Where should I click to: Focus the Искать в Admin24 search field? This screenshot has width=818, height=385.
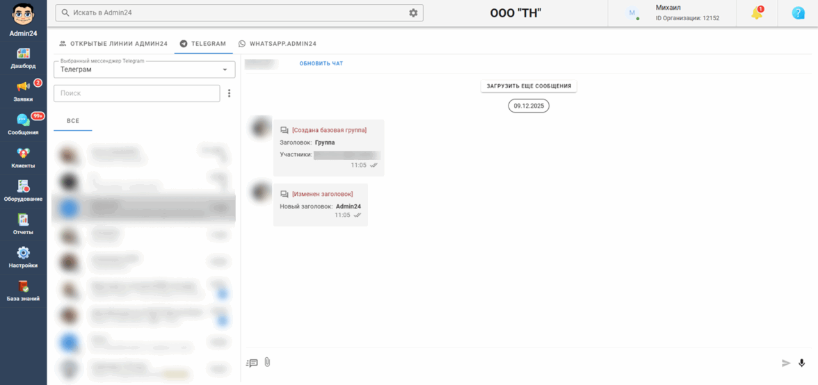239,13
